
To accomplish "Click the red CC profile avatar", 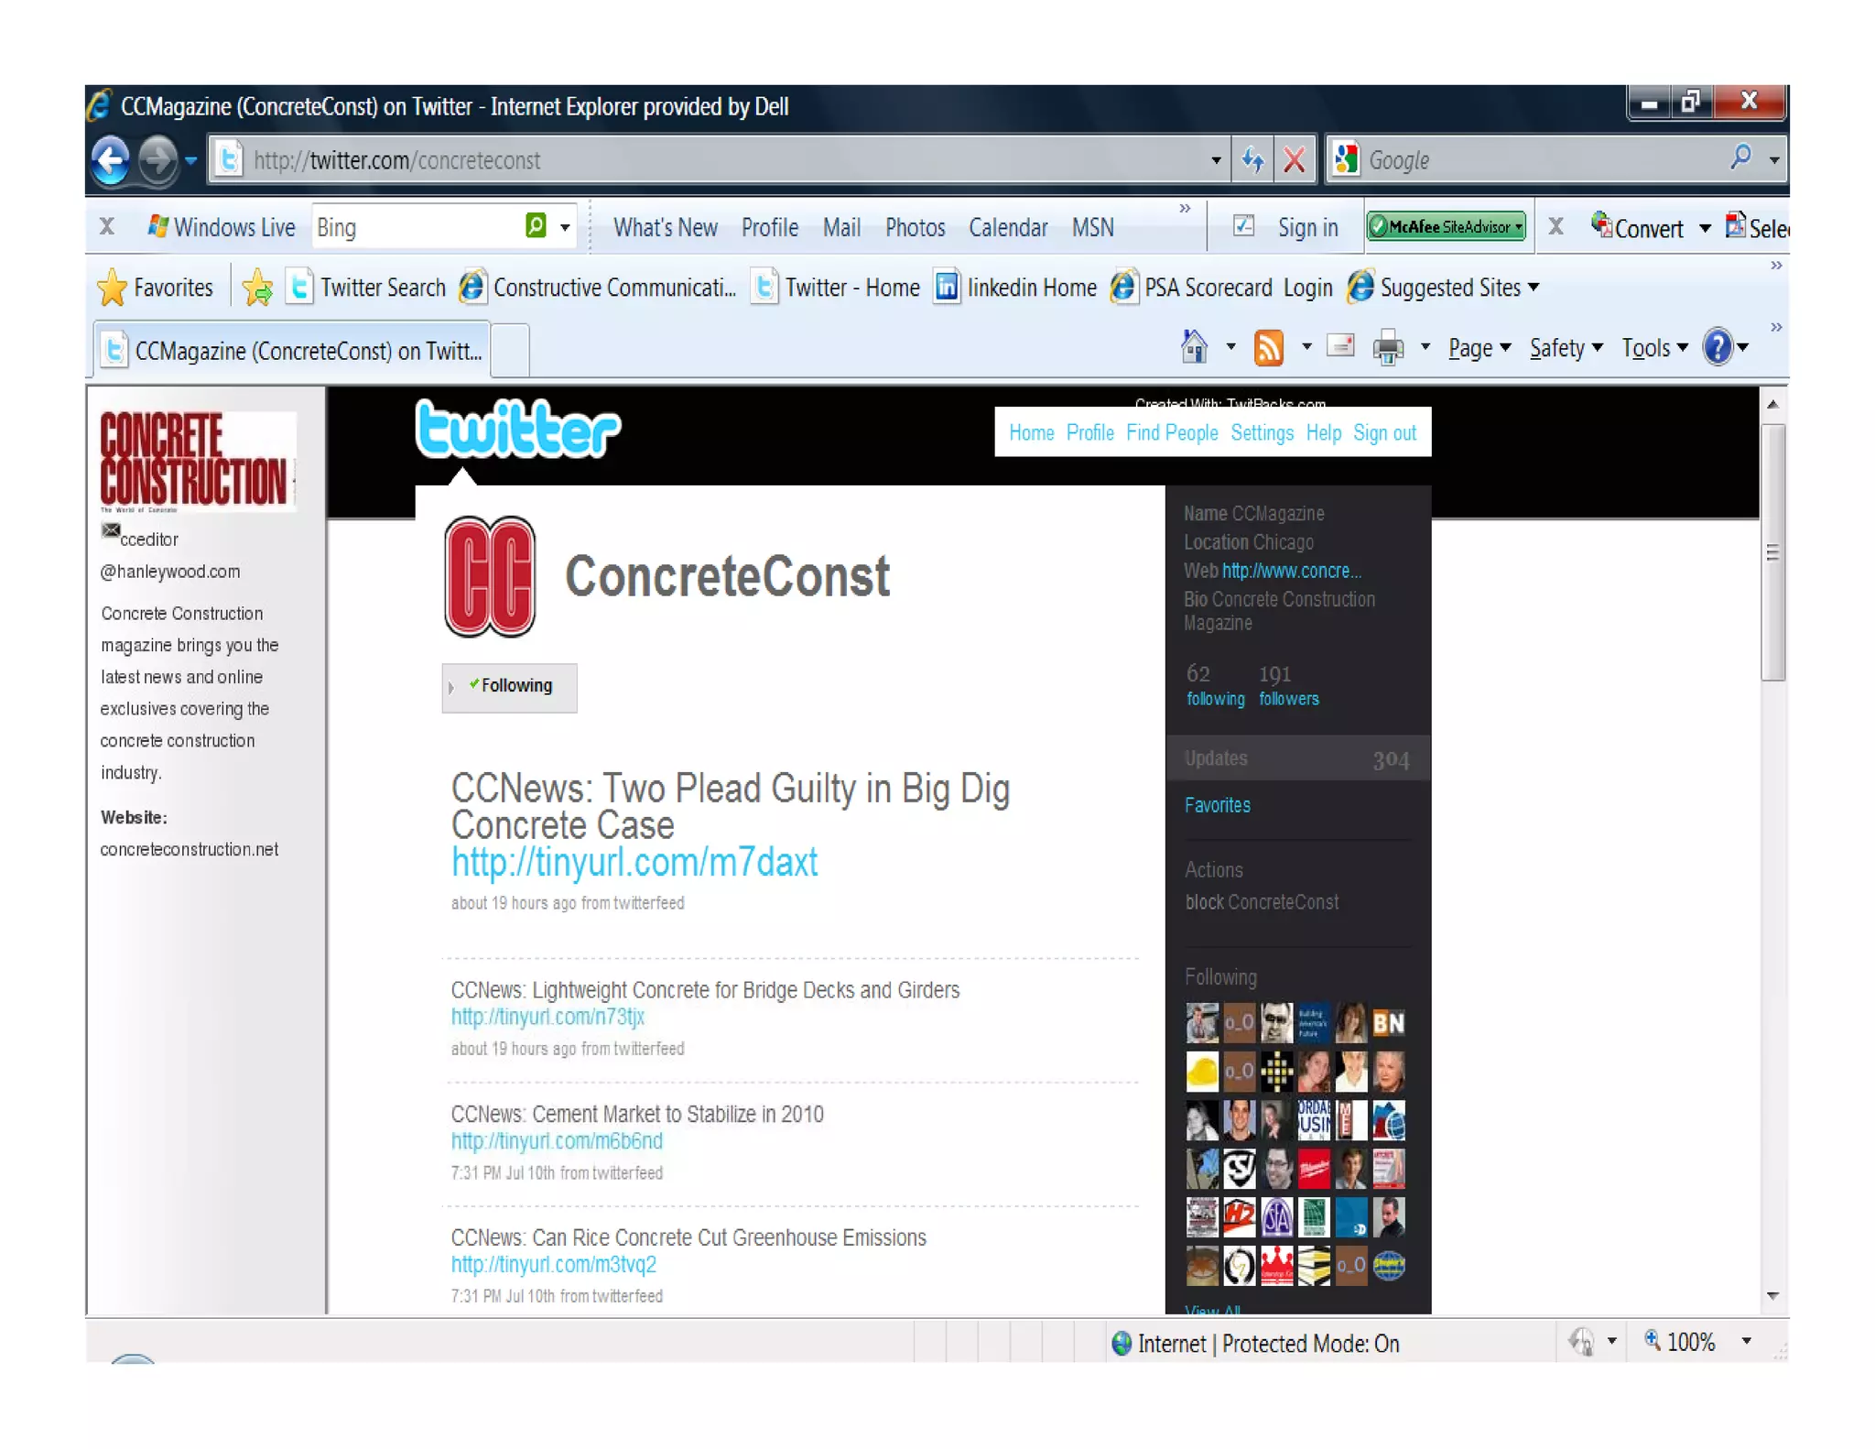I will 490,576.
